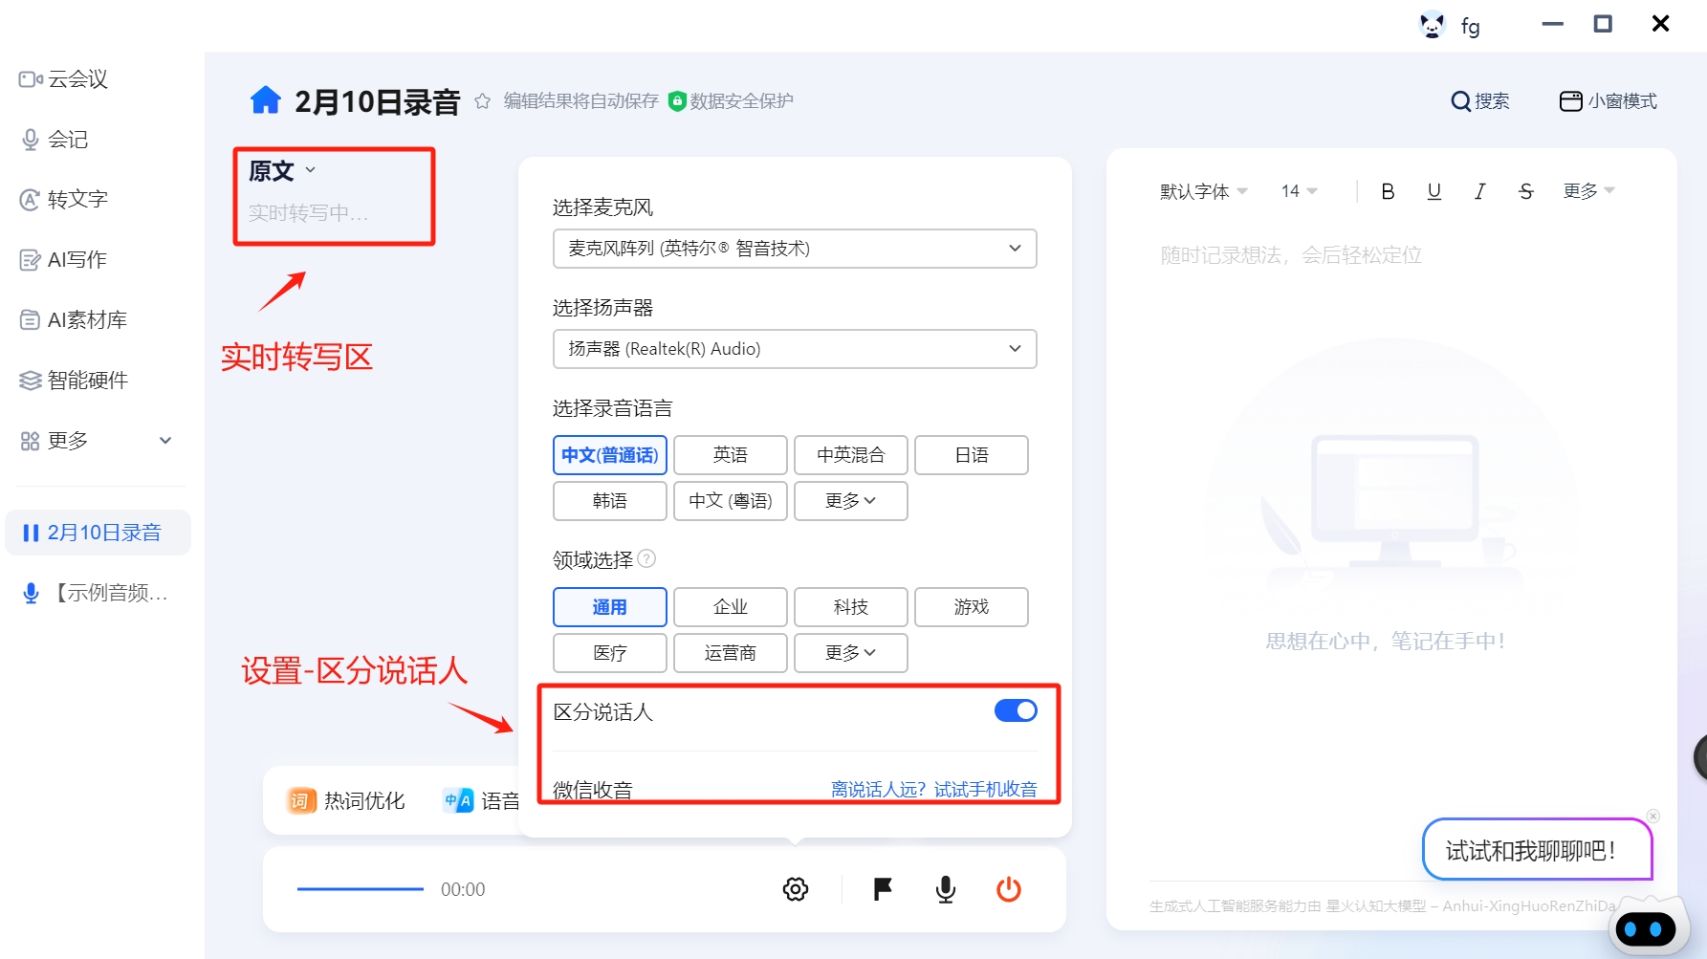
Task: Select the 2月10日录音 recording item
Action: point(98,533)
